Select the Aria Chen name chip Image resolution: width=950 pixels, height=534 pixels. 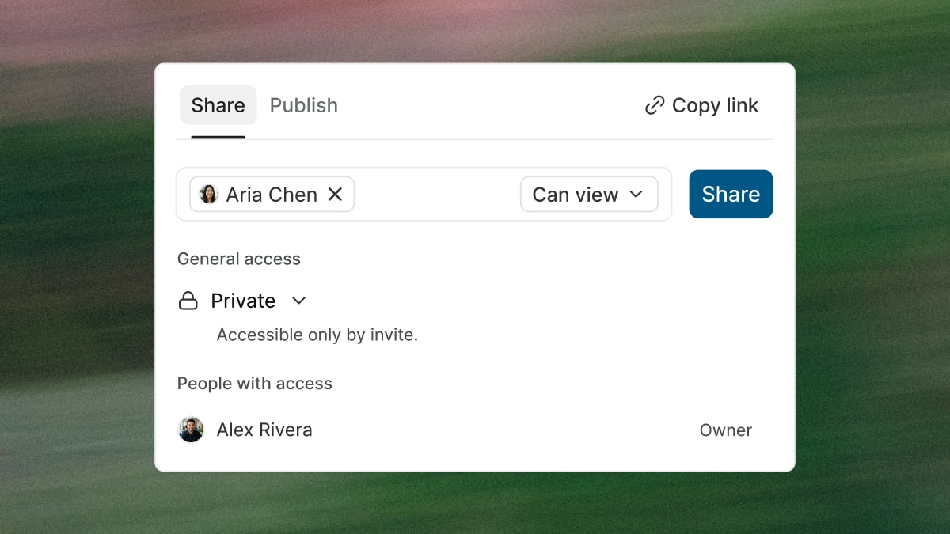coord(272,195)
